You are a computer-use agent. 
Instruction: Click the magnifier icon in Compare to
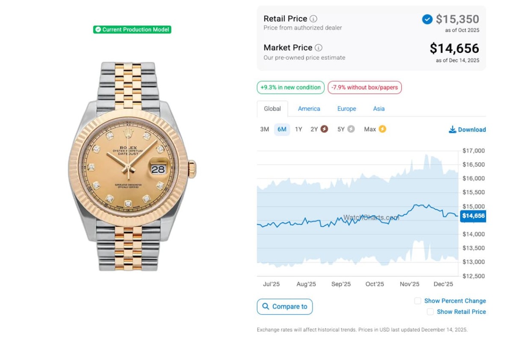point(266,307)
